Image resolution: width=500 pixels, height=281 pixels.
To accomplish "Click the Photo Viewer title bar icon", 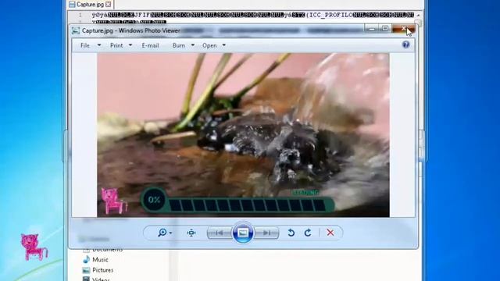I will click(76, 30).
